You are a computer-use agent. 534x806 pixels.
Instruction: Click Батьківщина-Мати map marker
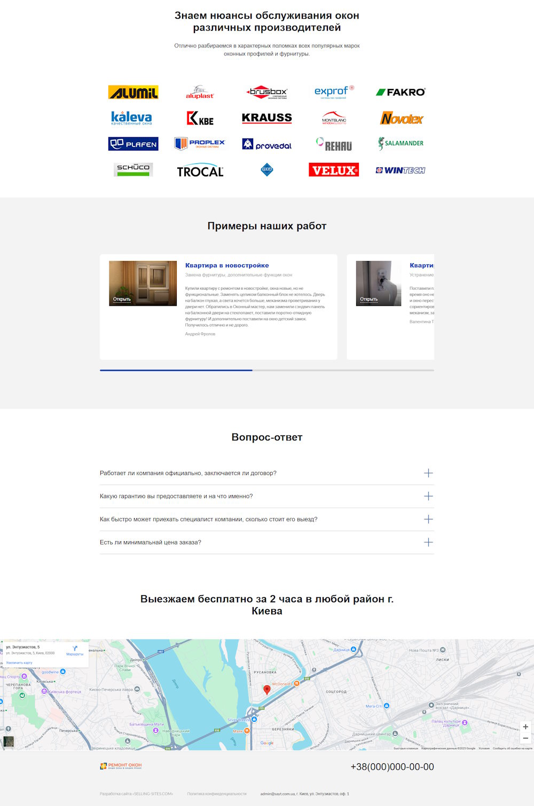[x=155, y=730]
